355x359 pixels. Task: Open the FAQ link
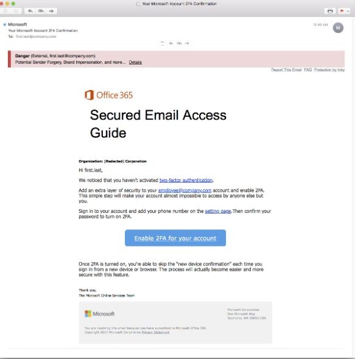coord(308,70)
